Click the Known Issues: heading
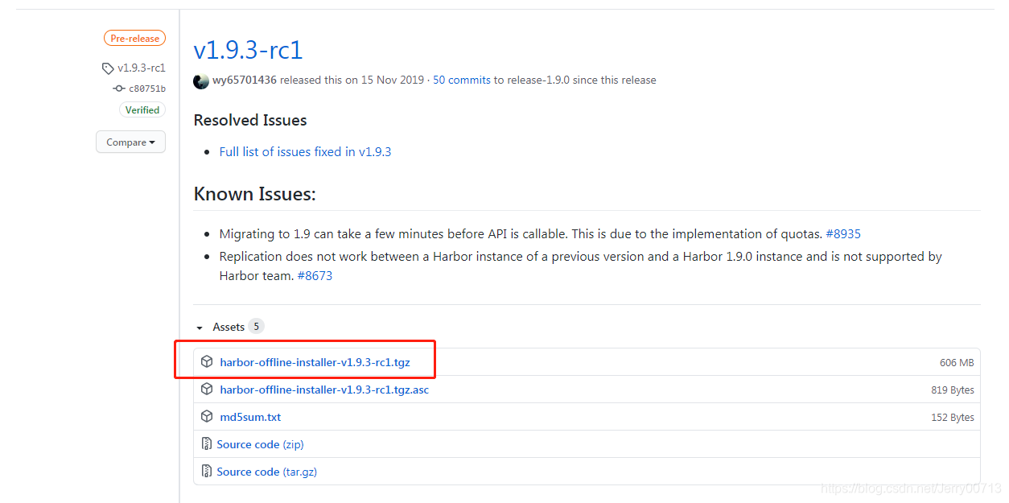The image size is (1009, 503). pyautogui.click(x=255, y=194)
